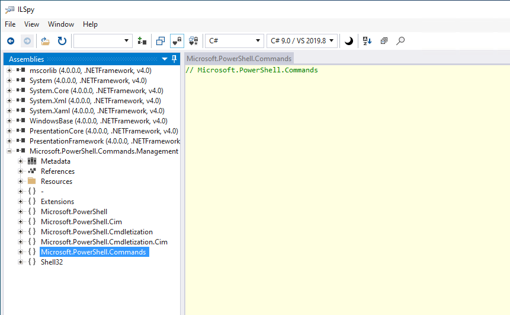Open search with magnifier icon

coord(400,41)
